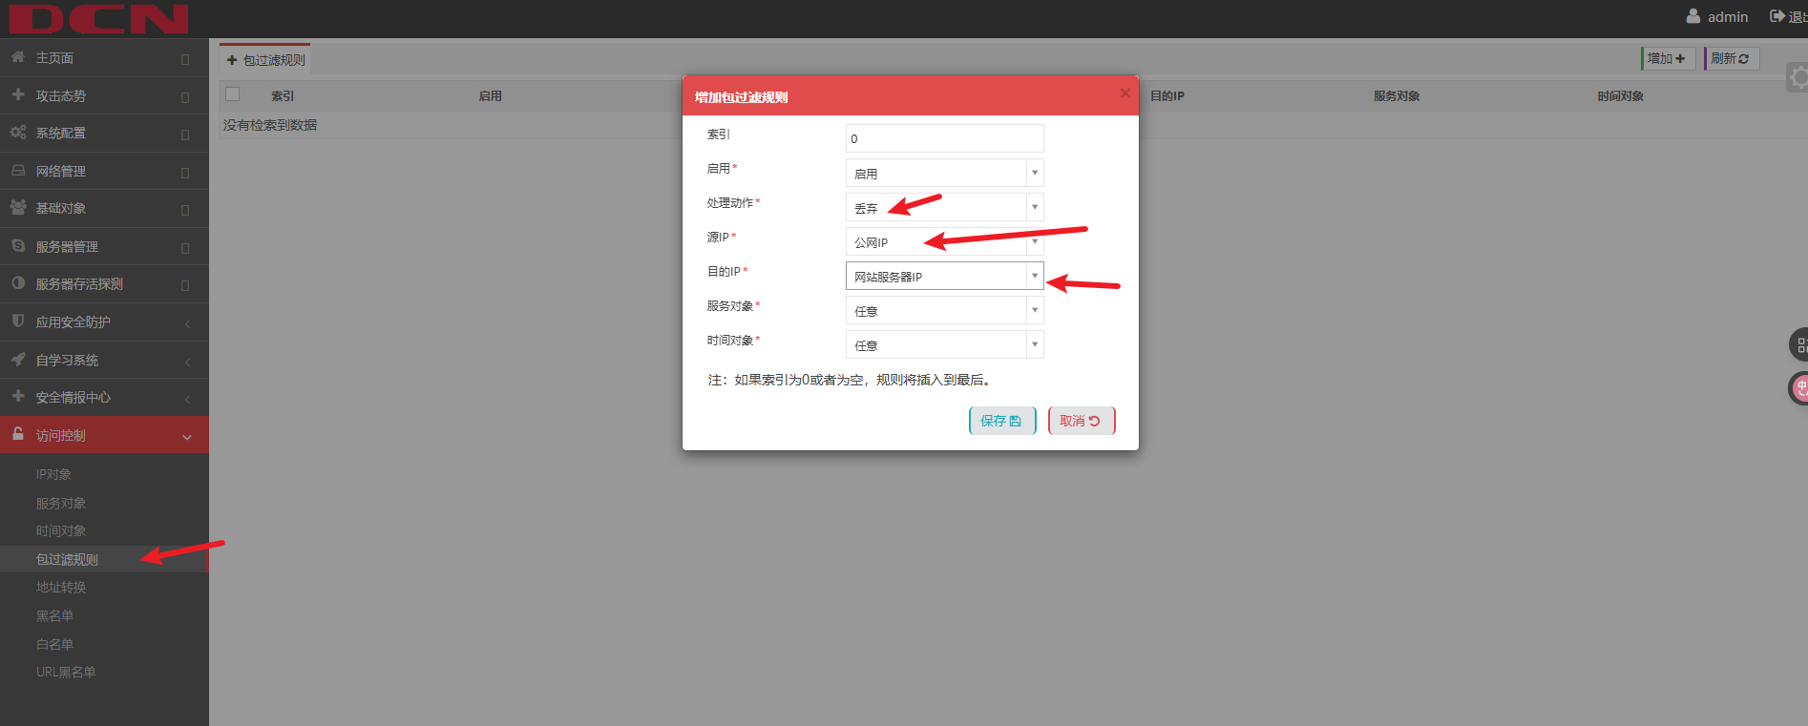Open the 网络管理 menu item
Image resolution: width=1808 pixels, height=726 pixels.
[104, 171]
